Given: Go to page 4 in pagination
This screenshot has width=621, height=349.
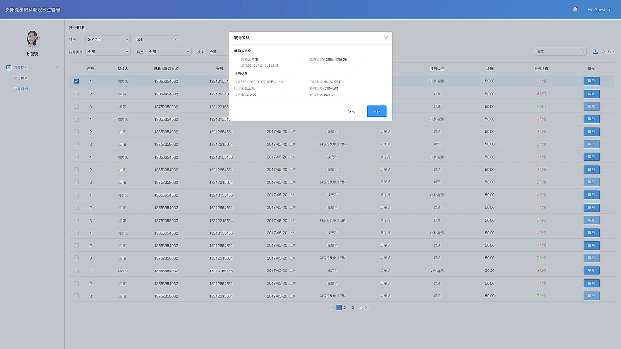Looking at the screenshot, I should tap(360, 307).
